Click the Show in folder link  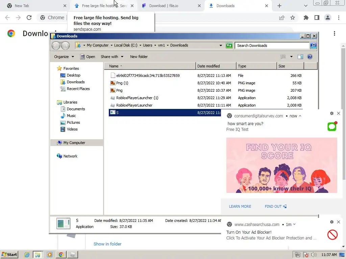107,244
